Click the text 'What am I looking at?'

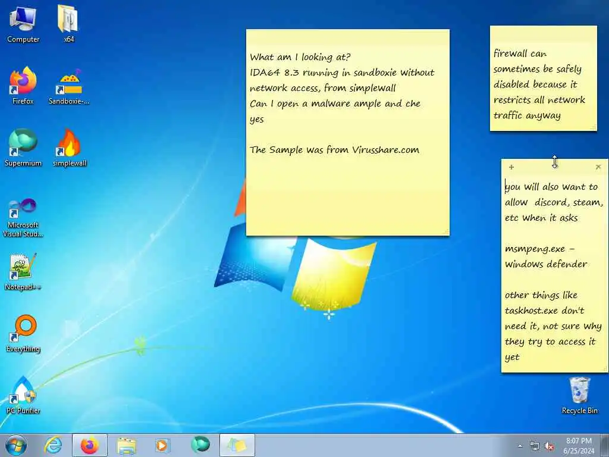300,57
